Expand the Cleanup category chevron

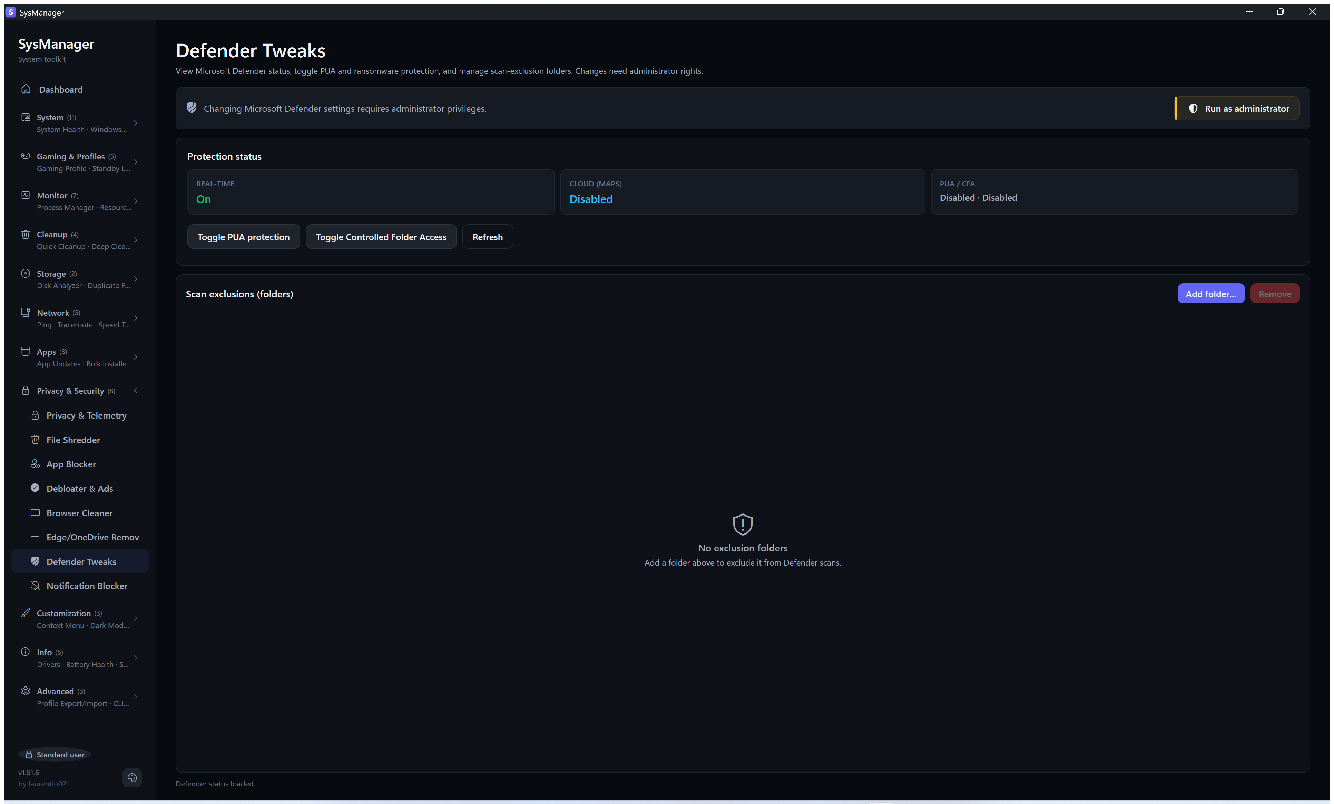pyautogui.click(x=136, y=240)
